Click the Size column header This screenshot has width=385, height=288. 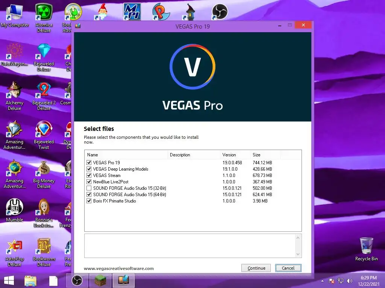click(265, 155)
